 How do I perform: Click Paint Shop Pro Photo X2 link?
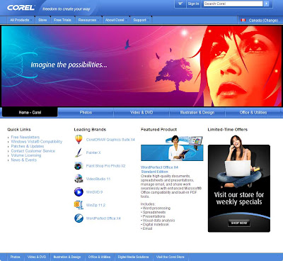click(x=105, y=166)
